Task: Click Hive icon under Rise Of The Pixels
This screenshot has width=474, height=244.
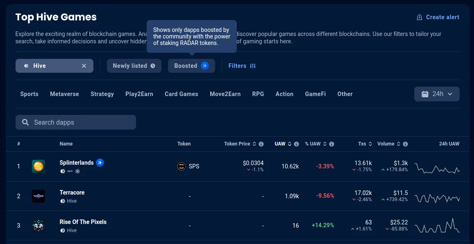Action: point(63,231)
